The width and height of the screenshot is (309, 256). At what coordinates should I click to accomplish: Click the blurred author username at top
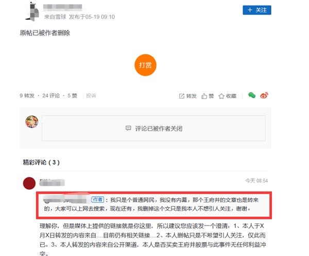coord(63,7)
